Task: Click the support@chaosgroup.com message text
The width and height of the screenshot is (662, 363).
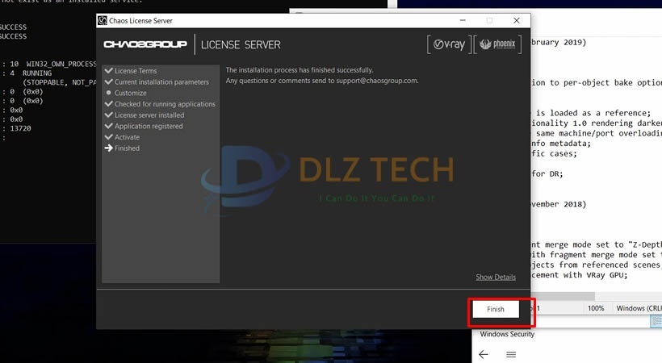Action: (322, 81)
